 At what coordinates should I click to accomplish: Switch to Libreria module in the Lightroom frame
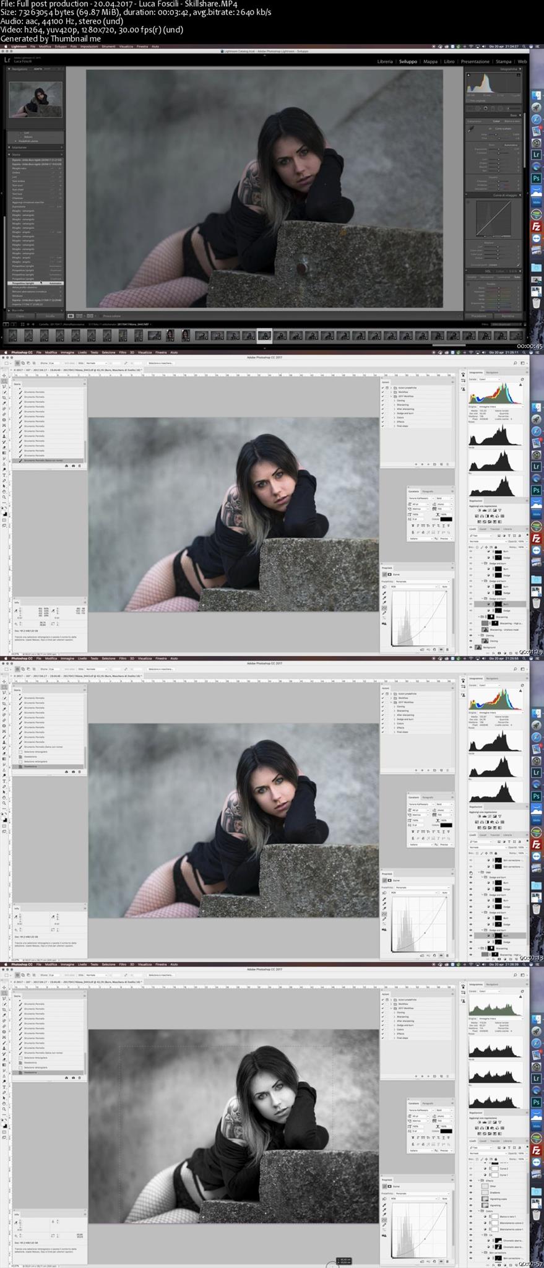click(385, 61)
